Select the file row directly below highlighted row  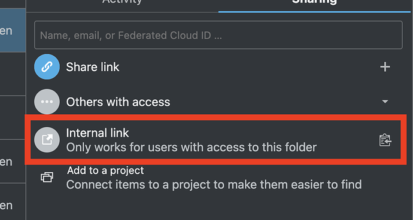13,74
